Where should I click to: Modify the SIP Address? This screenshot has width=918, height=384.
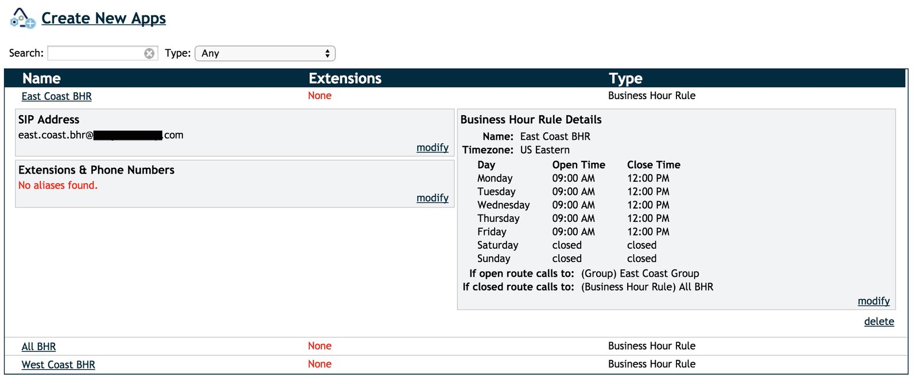coord(432,147)
